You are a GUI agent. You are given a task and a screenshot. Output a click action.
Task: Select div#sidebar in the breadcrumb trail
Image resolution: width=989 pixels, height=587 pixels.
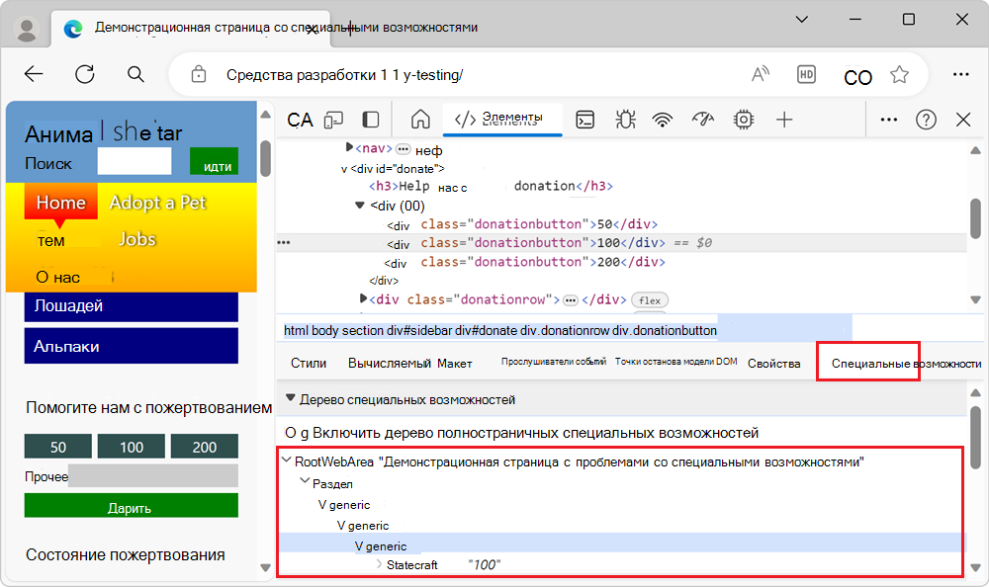coord(418,330)
